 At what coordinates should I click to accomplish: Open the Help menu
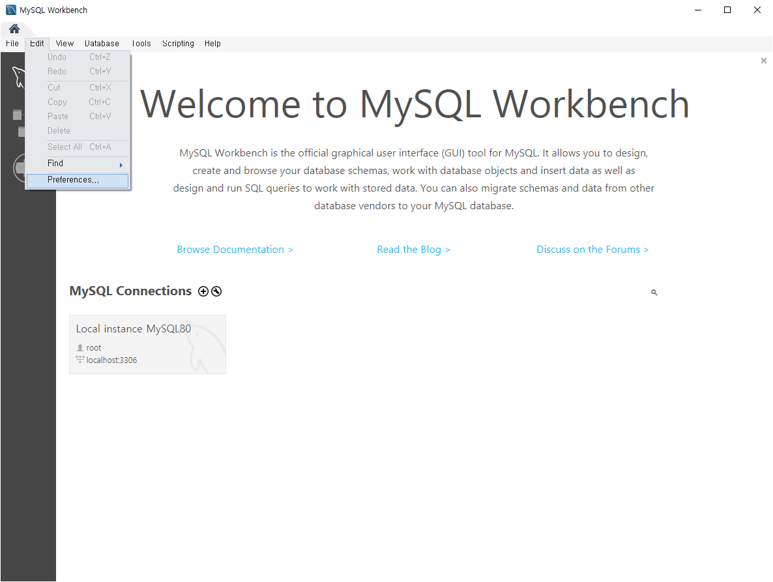point(212,44)
